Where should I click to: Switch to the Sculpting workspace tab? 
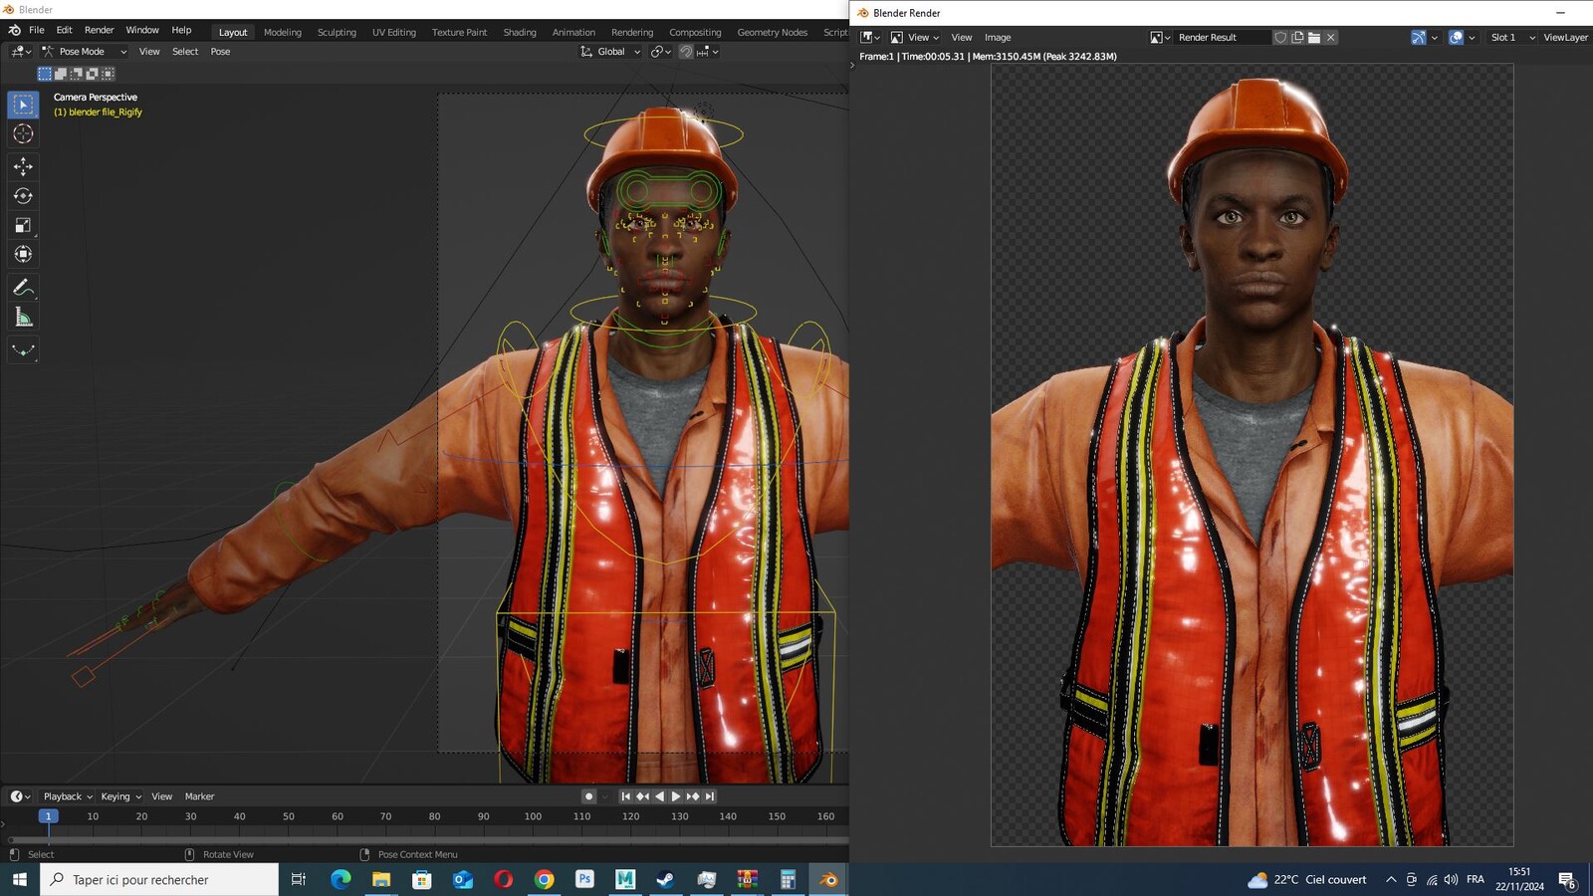337,33
